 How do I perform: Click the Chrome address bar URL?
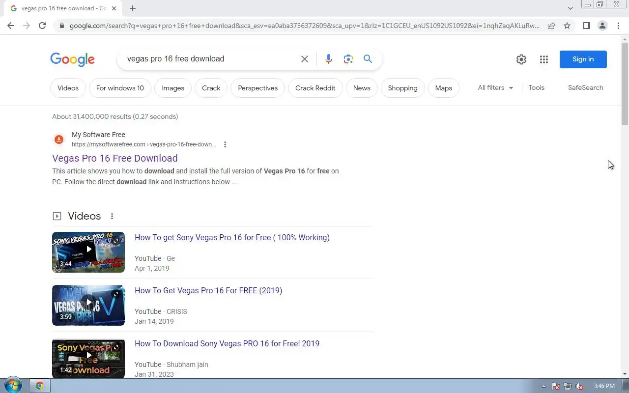pos(304,26)
